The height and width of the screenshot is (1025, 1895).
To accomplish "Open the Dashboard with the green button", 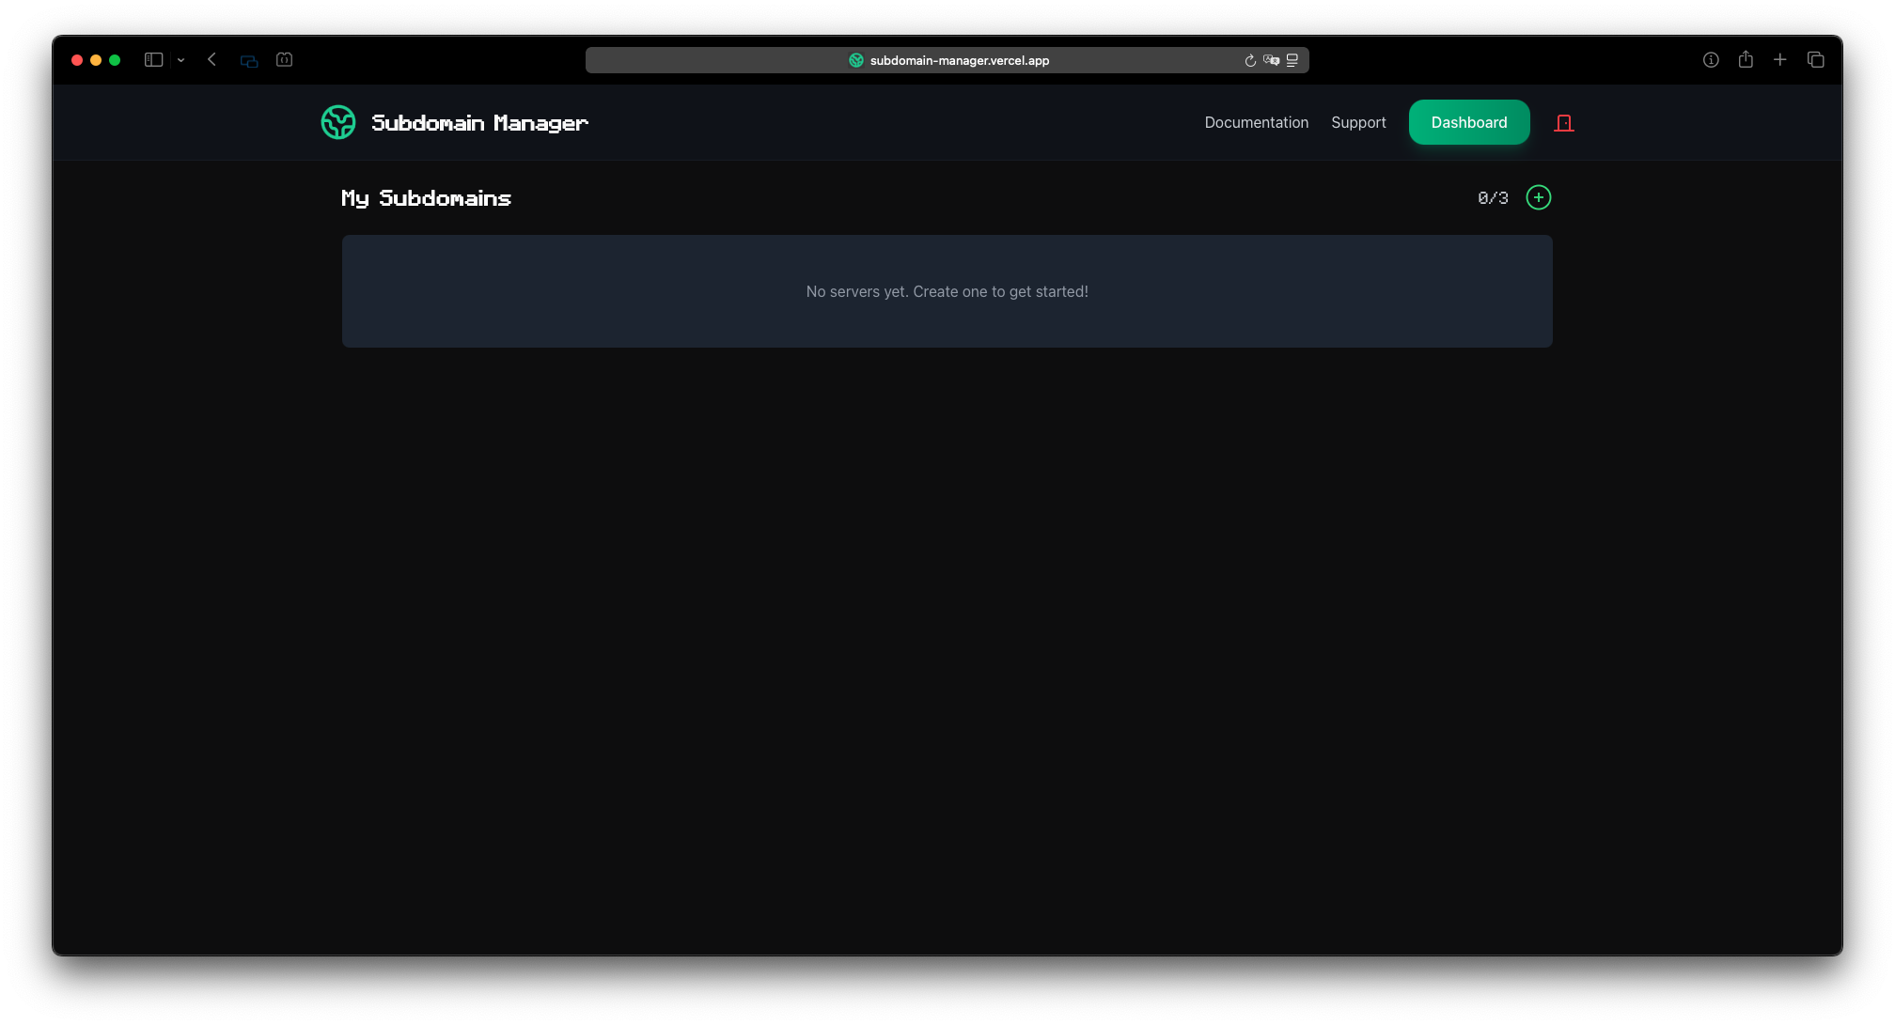I will (x=1468, y=122).
